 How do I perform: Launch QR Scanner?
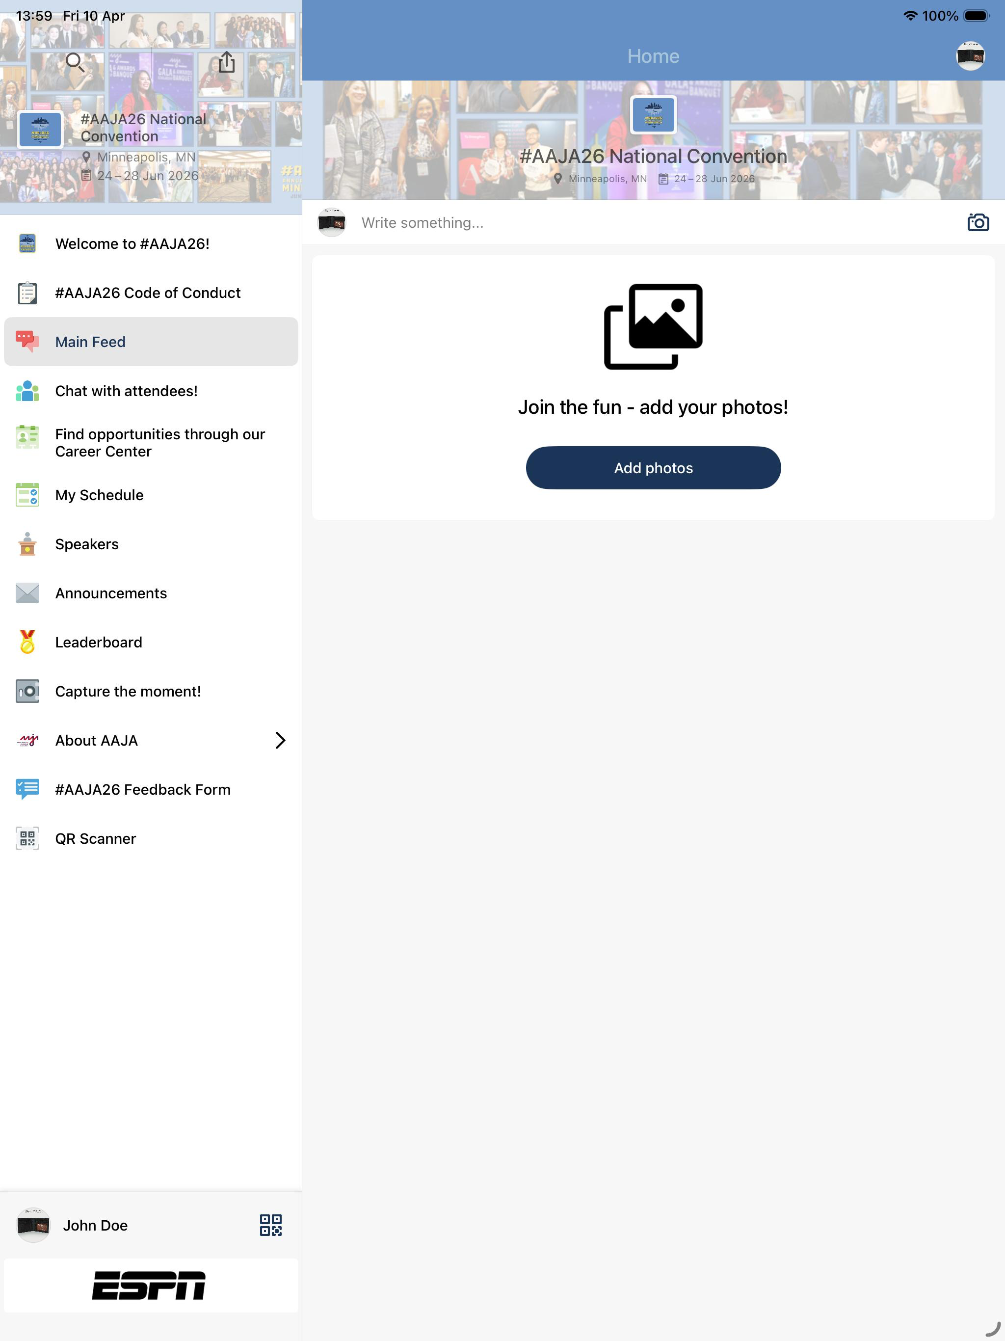[x=151, y=838]
